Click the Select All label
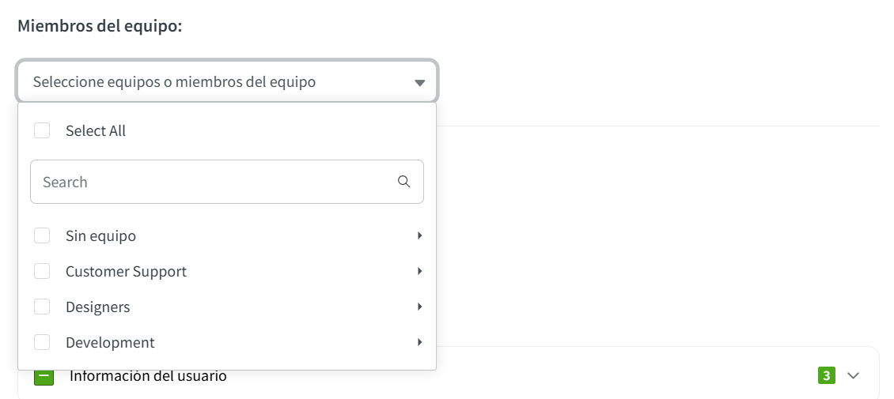The height and width of the screenshot is (399, 894). [96, 131]
